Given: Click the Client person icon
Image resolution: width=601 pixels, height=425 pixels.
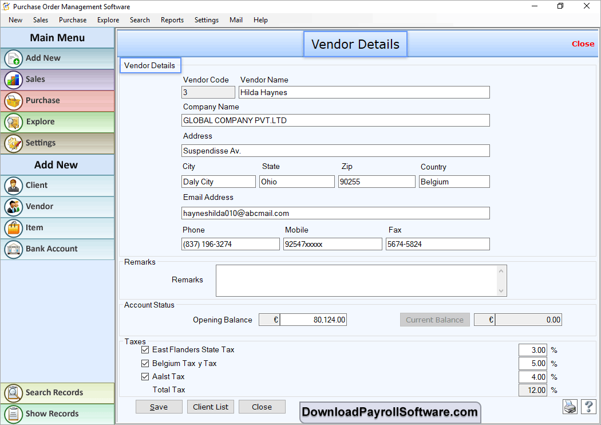Looking at the screenshot, I should (14, 186).
